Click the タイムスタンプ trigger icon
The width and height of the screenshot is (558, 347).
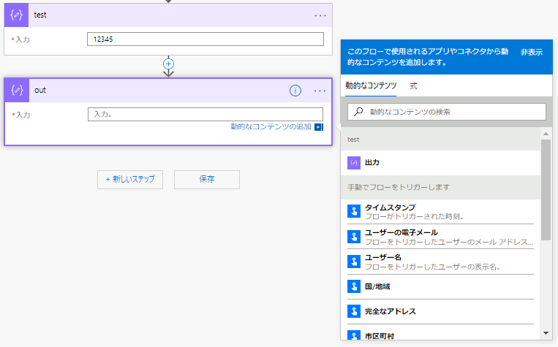354,211
